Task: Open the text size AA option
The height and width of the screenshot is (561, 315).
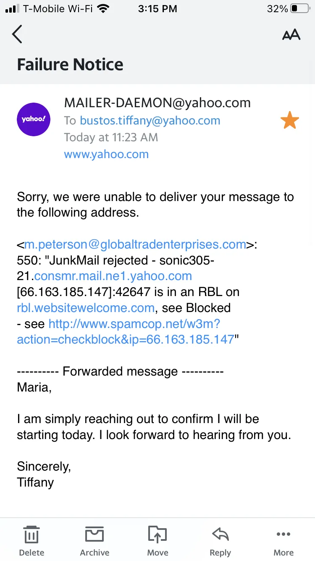Action: pyautogui.click(x=291, y=34)
